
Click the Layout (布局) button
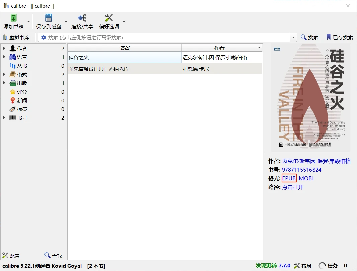(x=302, y=266)
